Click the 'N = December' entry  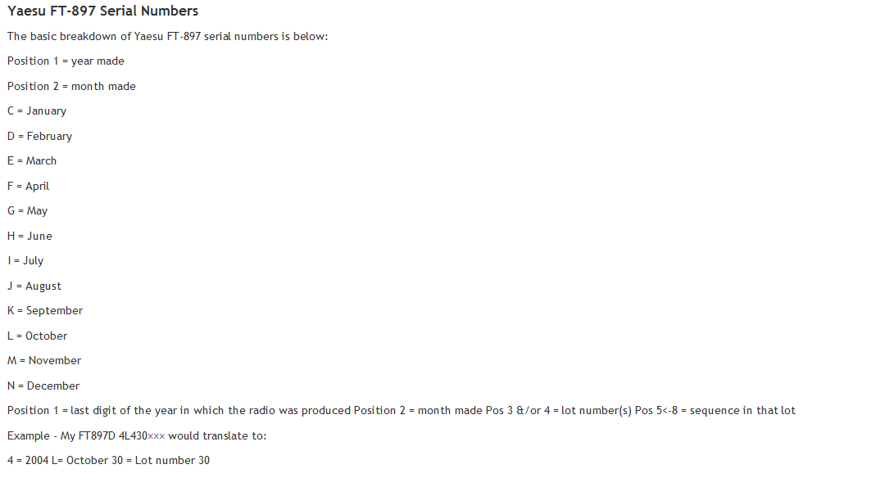click(43, 386)
